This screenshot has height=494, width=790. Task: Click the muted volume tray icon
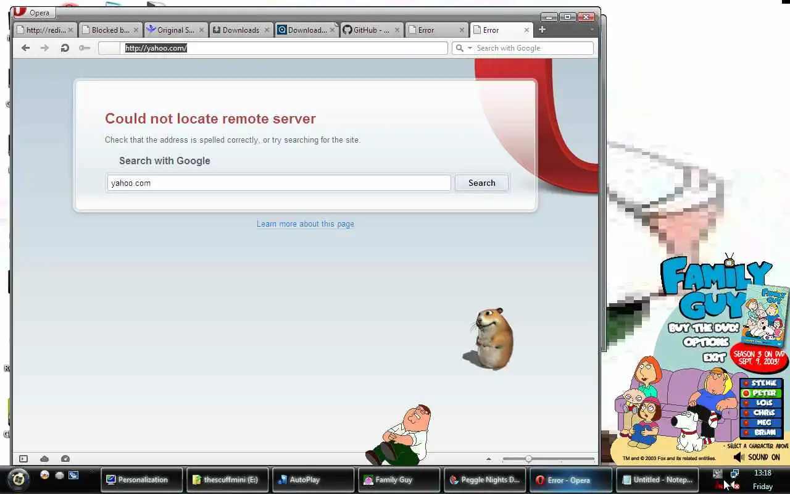734,485
